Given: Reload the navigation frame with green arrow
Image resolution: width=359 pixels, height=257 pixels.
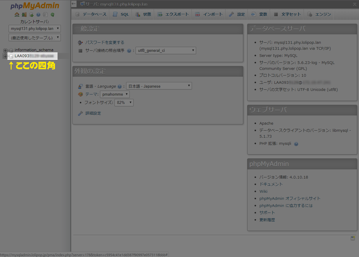Looking at the screenshot, I should (53, 15).
